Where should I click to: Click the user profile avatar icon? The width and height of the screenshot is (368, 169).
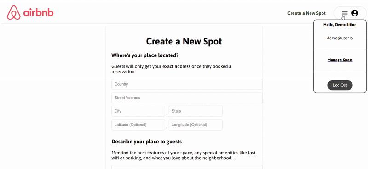coord(355,13)
